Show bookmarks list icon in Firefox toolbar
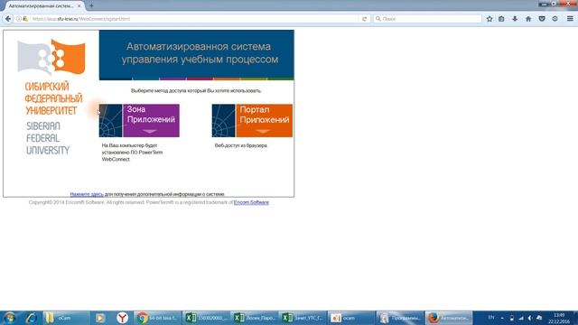 [x=501, y=19]
